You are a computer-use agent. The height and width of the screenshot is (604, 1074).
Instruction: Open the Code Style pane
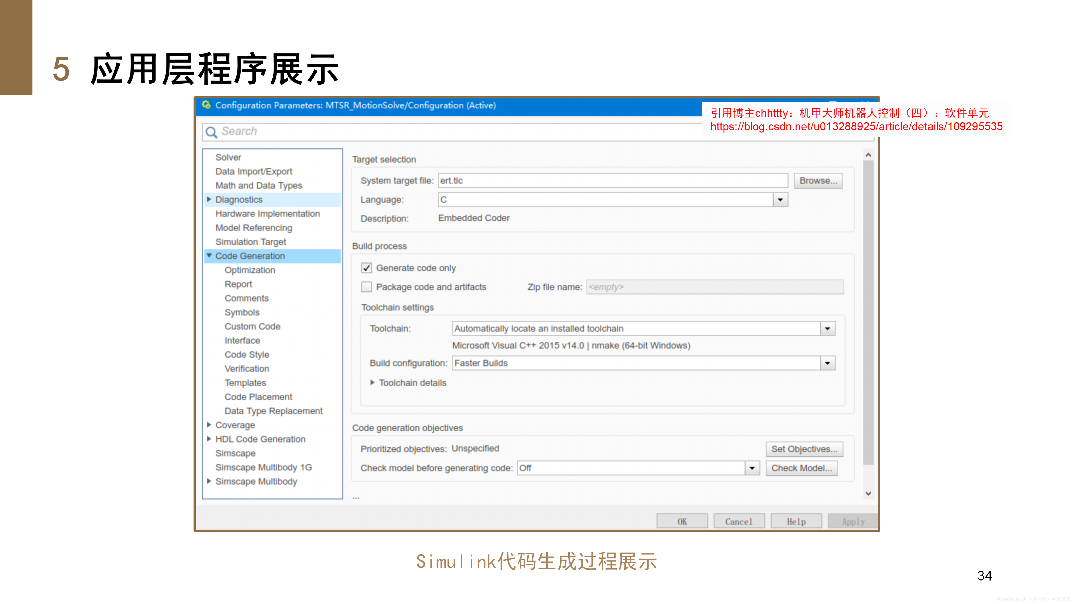(247, 355)
